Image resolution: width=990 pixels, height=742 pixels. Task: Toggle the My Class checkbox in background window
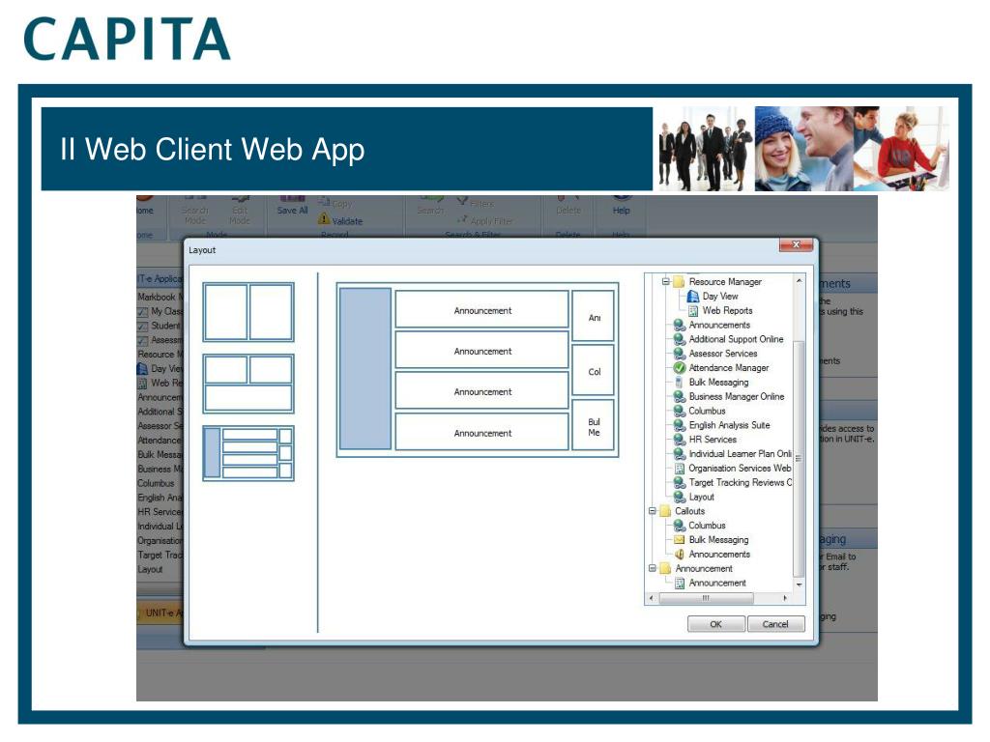(x=143, y=312)
